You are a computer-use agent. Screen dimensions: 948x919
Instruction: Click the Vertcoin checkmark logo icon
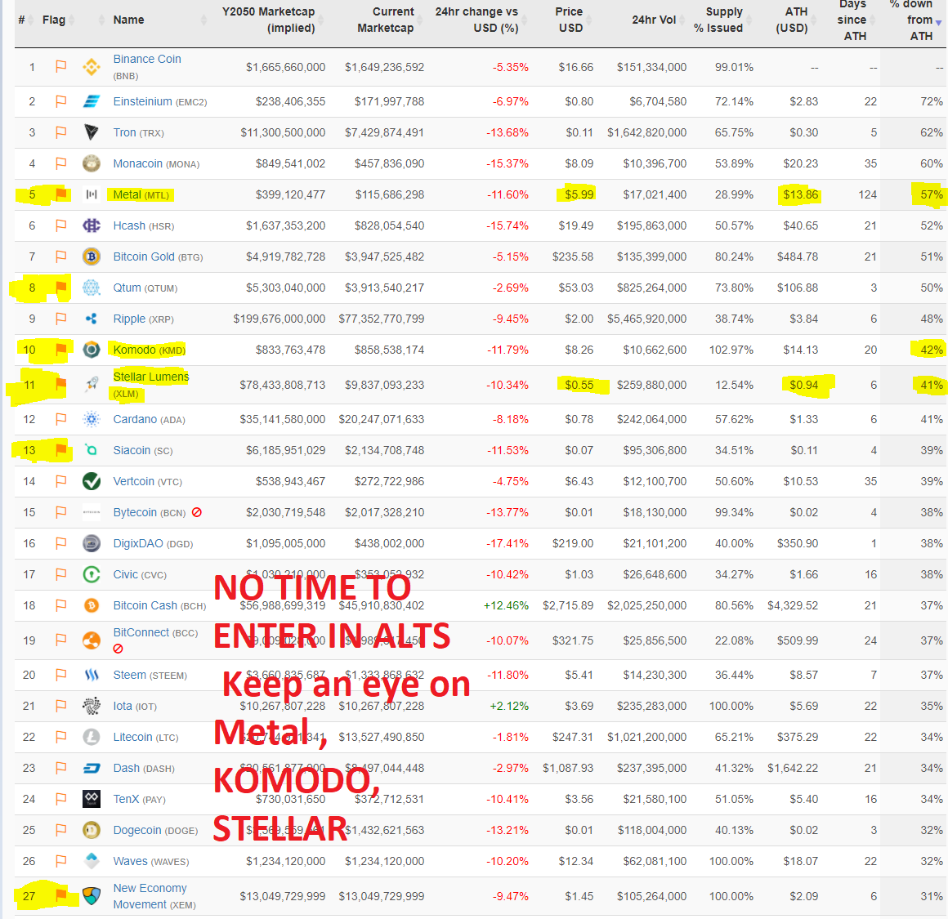pyautogui.click(x=92, y=481)
